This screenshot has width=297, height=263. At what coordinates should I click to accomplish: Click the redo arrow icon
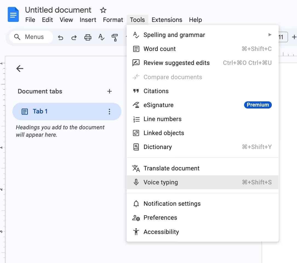click(74, 38)
